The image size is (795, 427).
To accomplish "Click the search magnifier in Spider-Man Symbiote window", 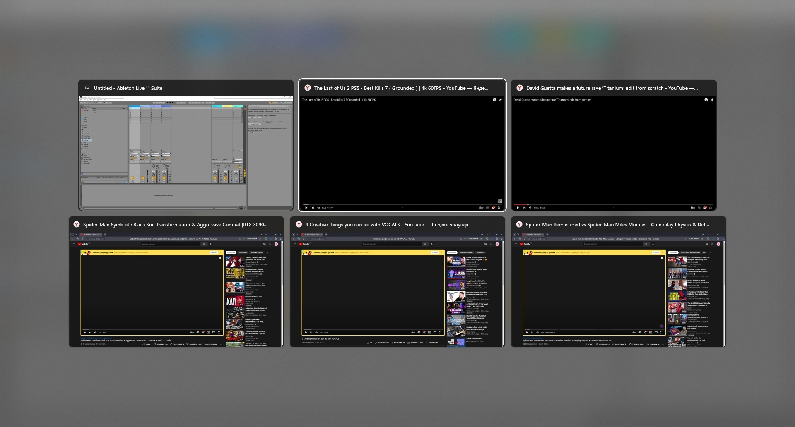I will point(204,244).
